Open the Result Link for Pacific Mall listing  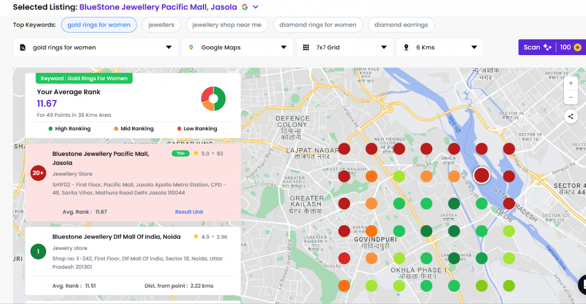tap(189, 212)
